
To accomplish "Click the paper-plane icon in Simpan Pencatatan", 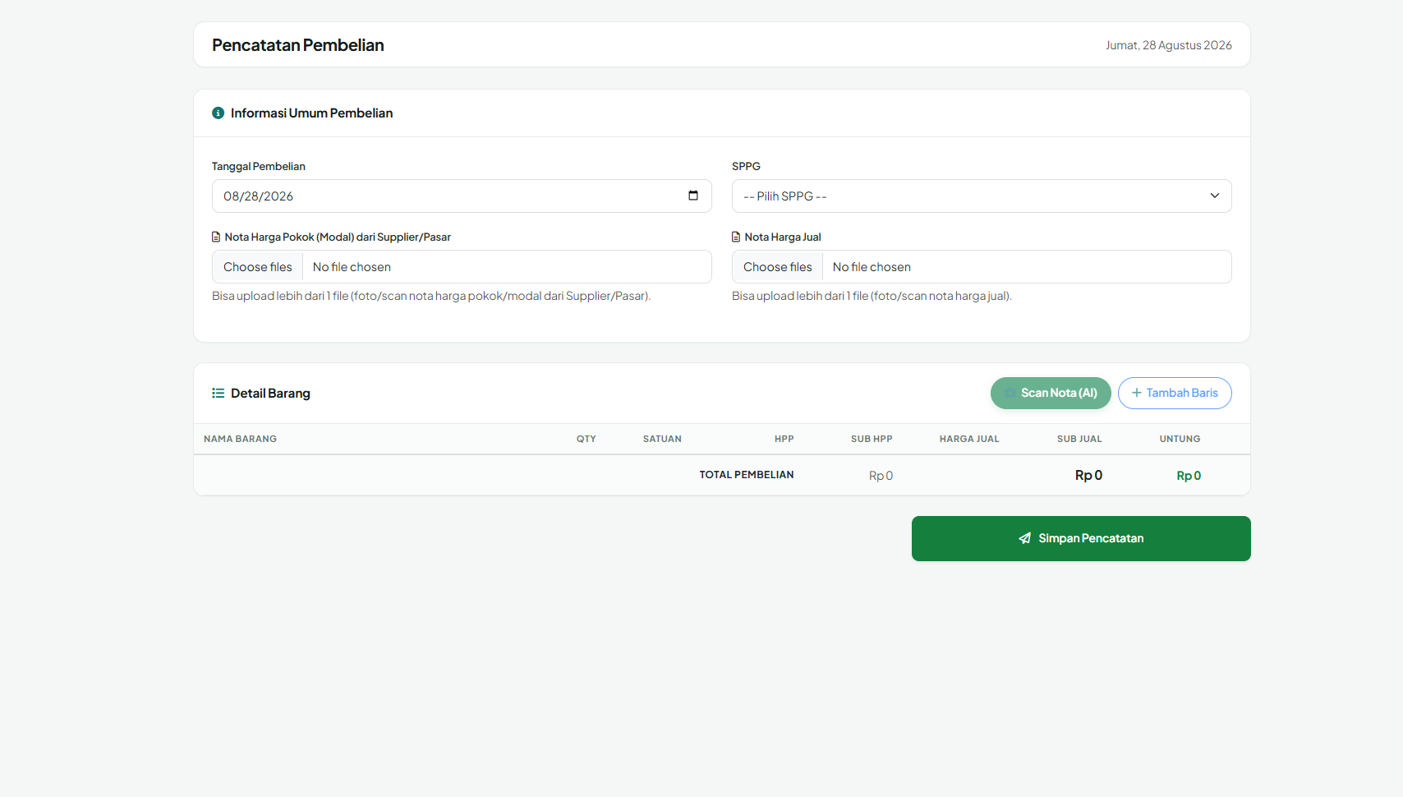I will (x=1025, y=538).
